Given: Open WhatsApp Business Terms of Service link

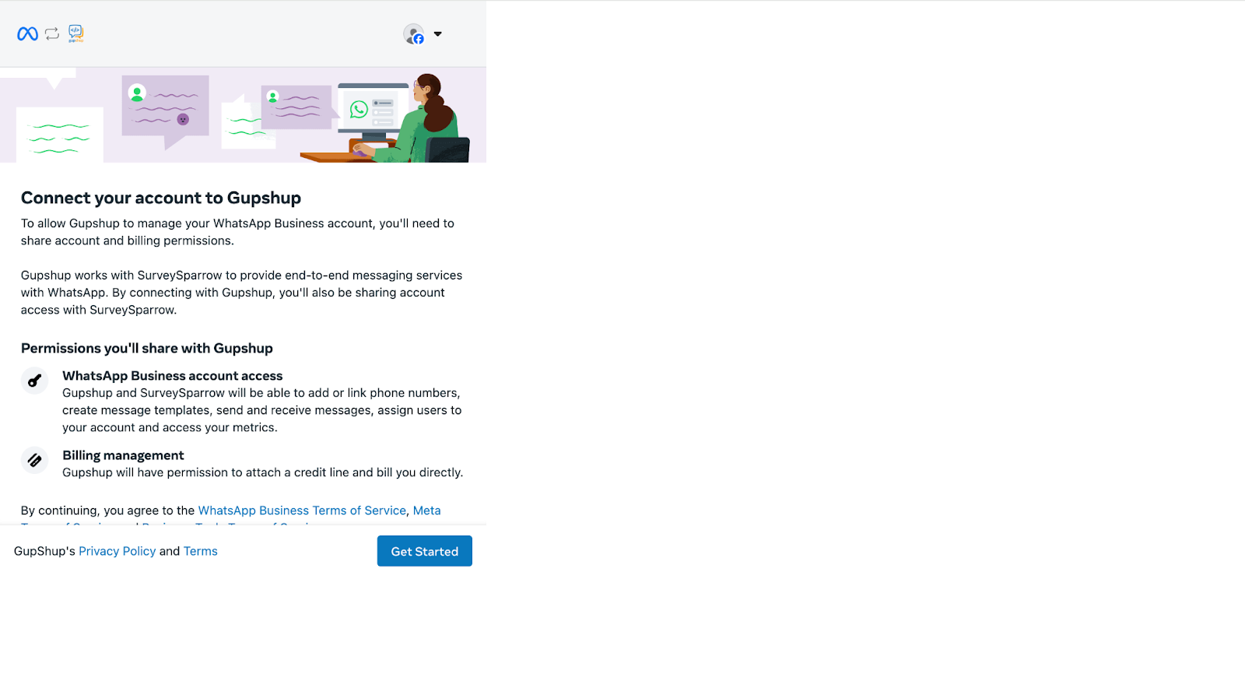Looking at the screenshot, I should tap(302, 511).
